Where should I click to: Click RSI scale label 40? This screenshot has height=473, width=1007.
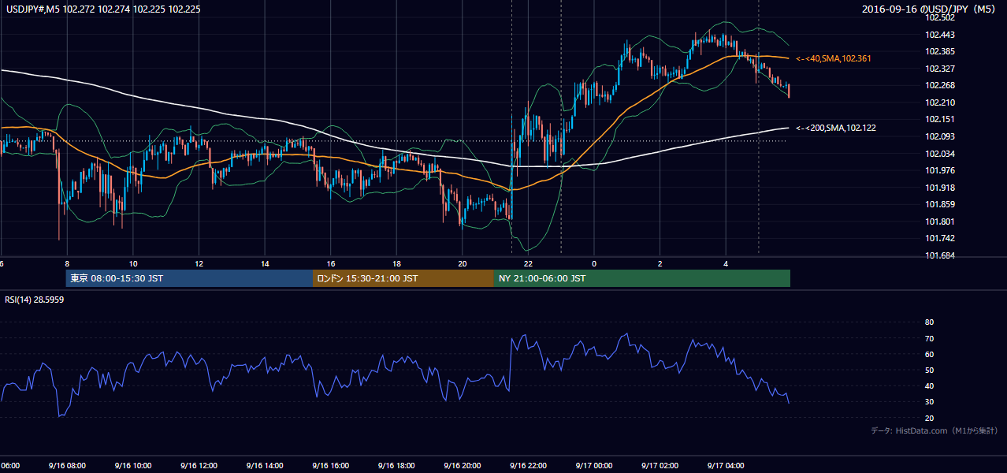(929, 385)
